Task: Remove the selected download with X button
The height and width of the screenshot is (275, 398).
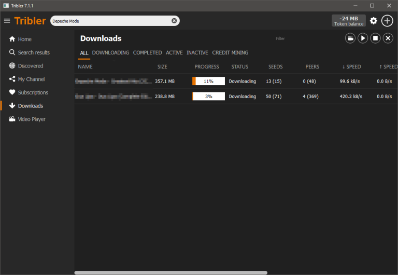Action: pos(388,38)
